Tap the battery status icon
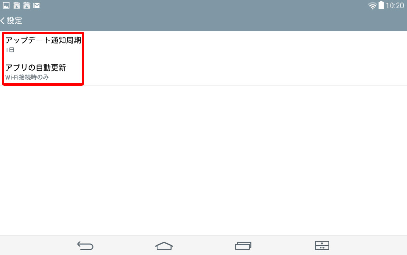407x255 pixels. point(381,6)
